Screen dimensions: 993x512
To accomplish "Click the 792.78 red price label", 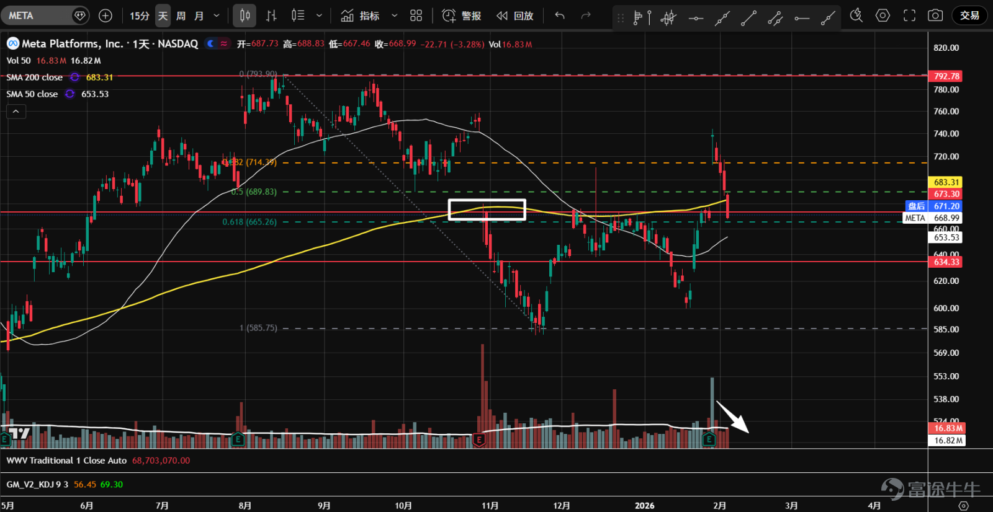I will click(x=946, y=76).
